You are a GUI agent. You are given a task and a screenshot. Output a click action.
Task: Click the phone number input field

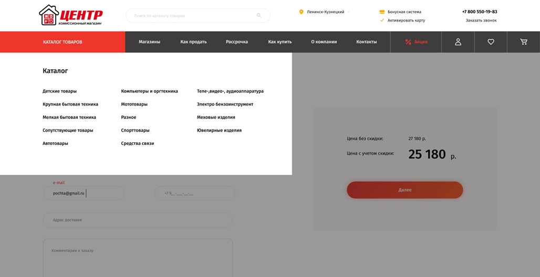[195, 193]
